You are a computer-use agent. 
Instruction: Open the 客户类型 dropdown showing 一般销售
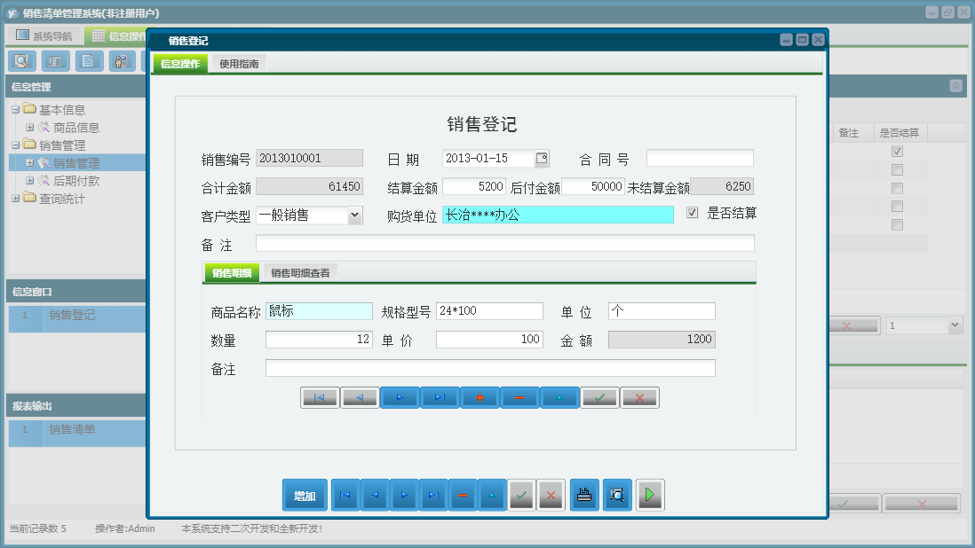click(353, 215)
